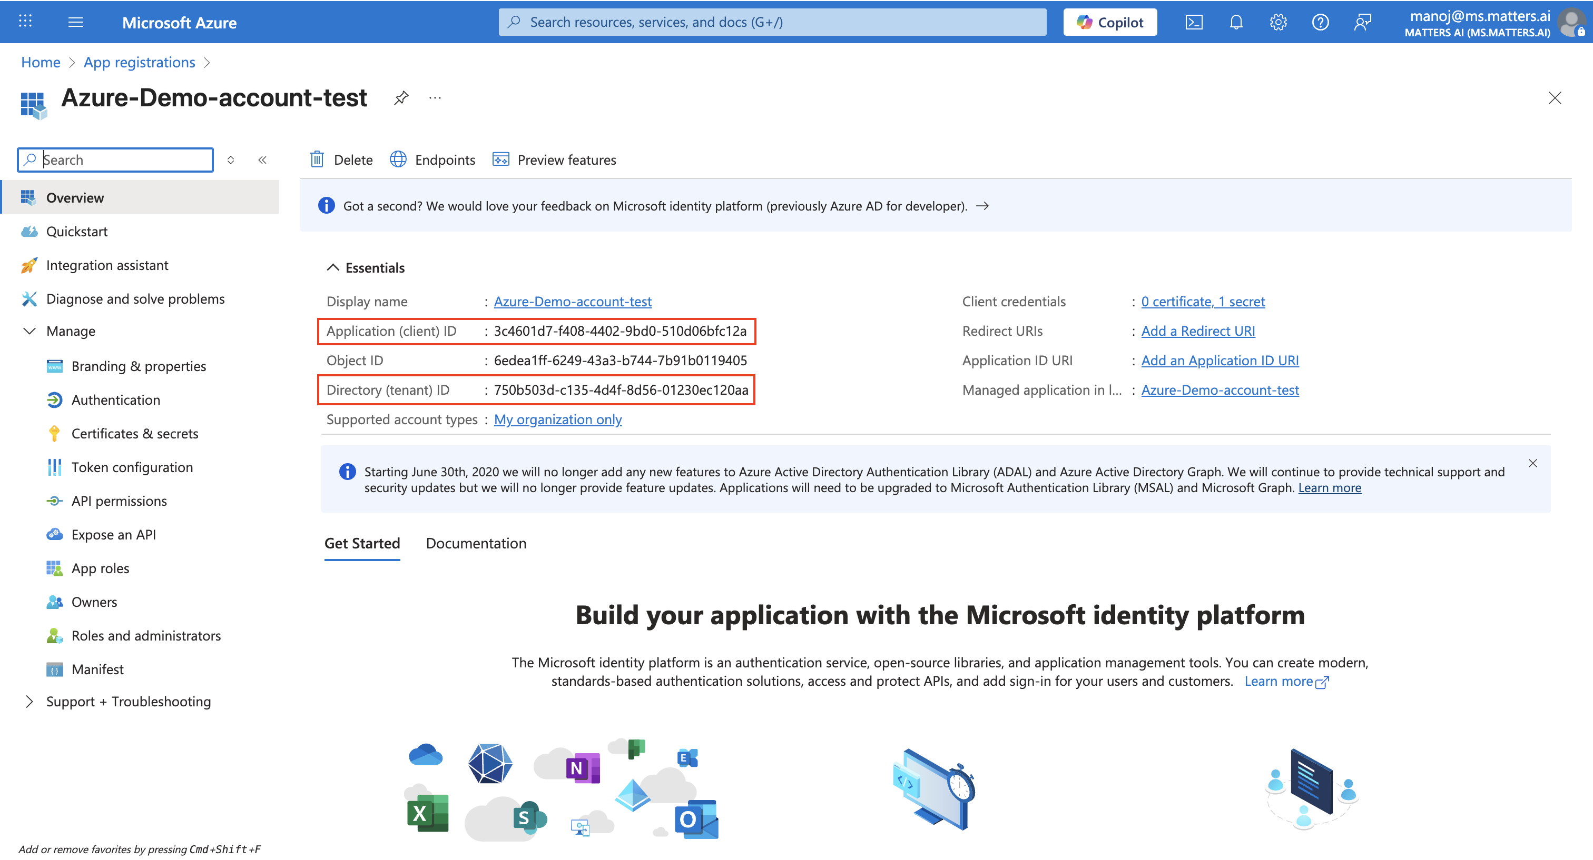
Task: Focus the sidebar Search field
Action: tap(116, 160)
